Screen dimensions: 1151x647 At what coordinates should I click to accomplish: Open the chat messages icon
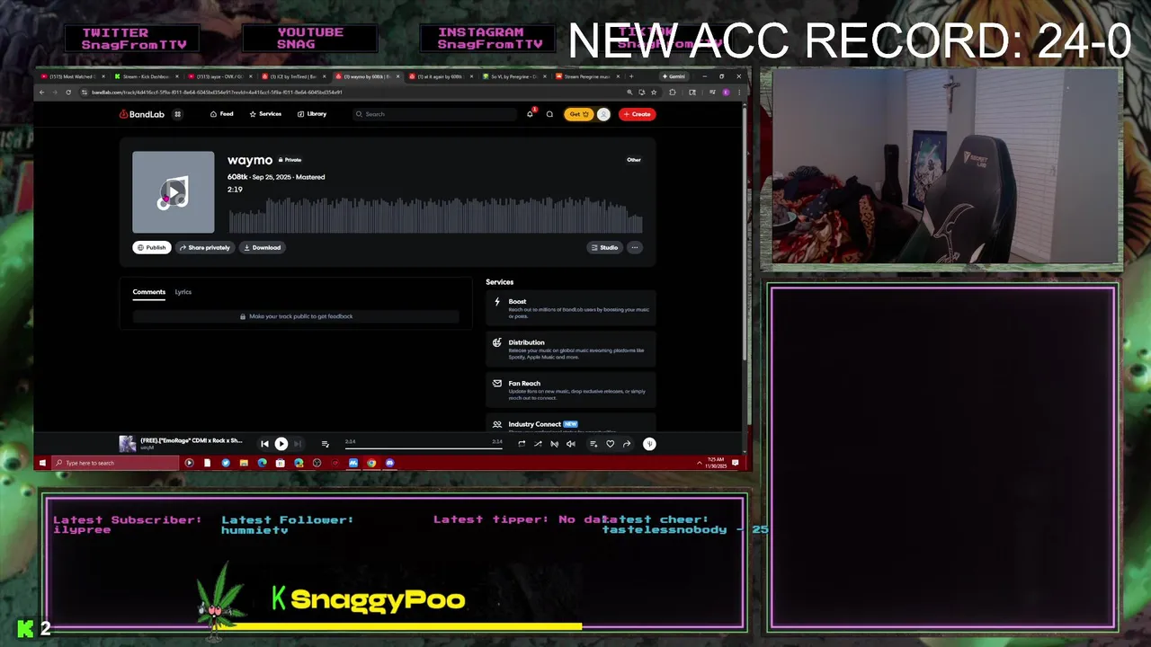tap(549, 114)
